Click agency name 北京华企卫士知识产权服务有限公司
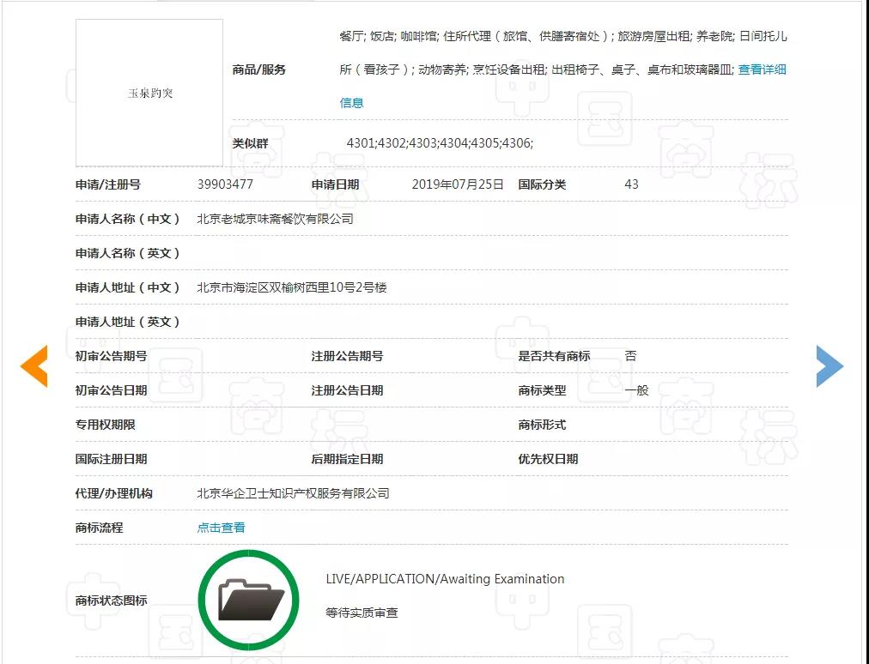This screenshot has width=869, height=664. [x=293, y=493]
